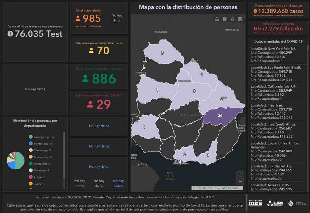Image resolution: width=310 pixels, height=213 pixels.
Task: Open the basemap gallery grid icon
Action: 240,19
